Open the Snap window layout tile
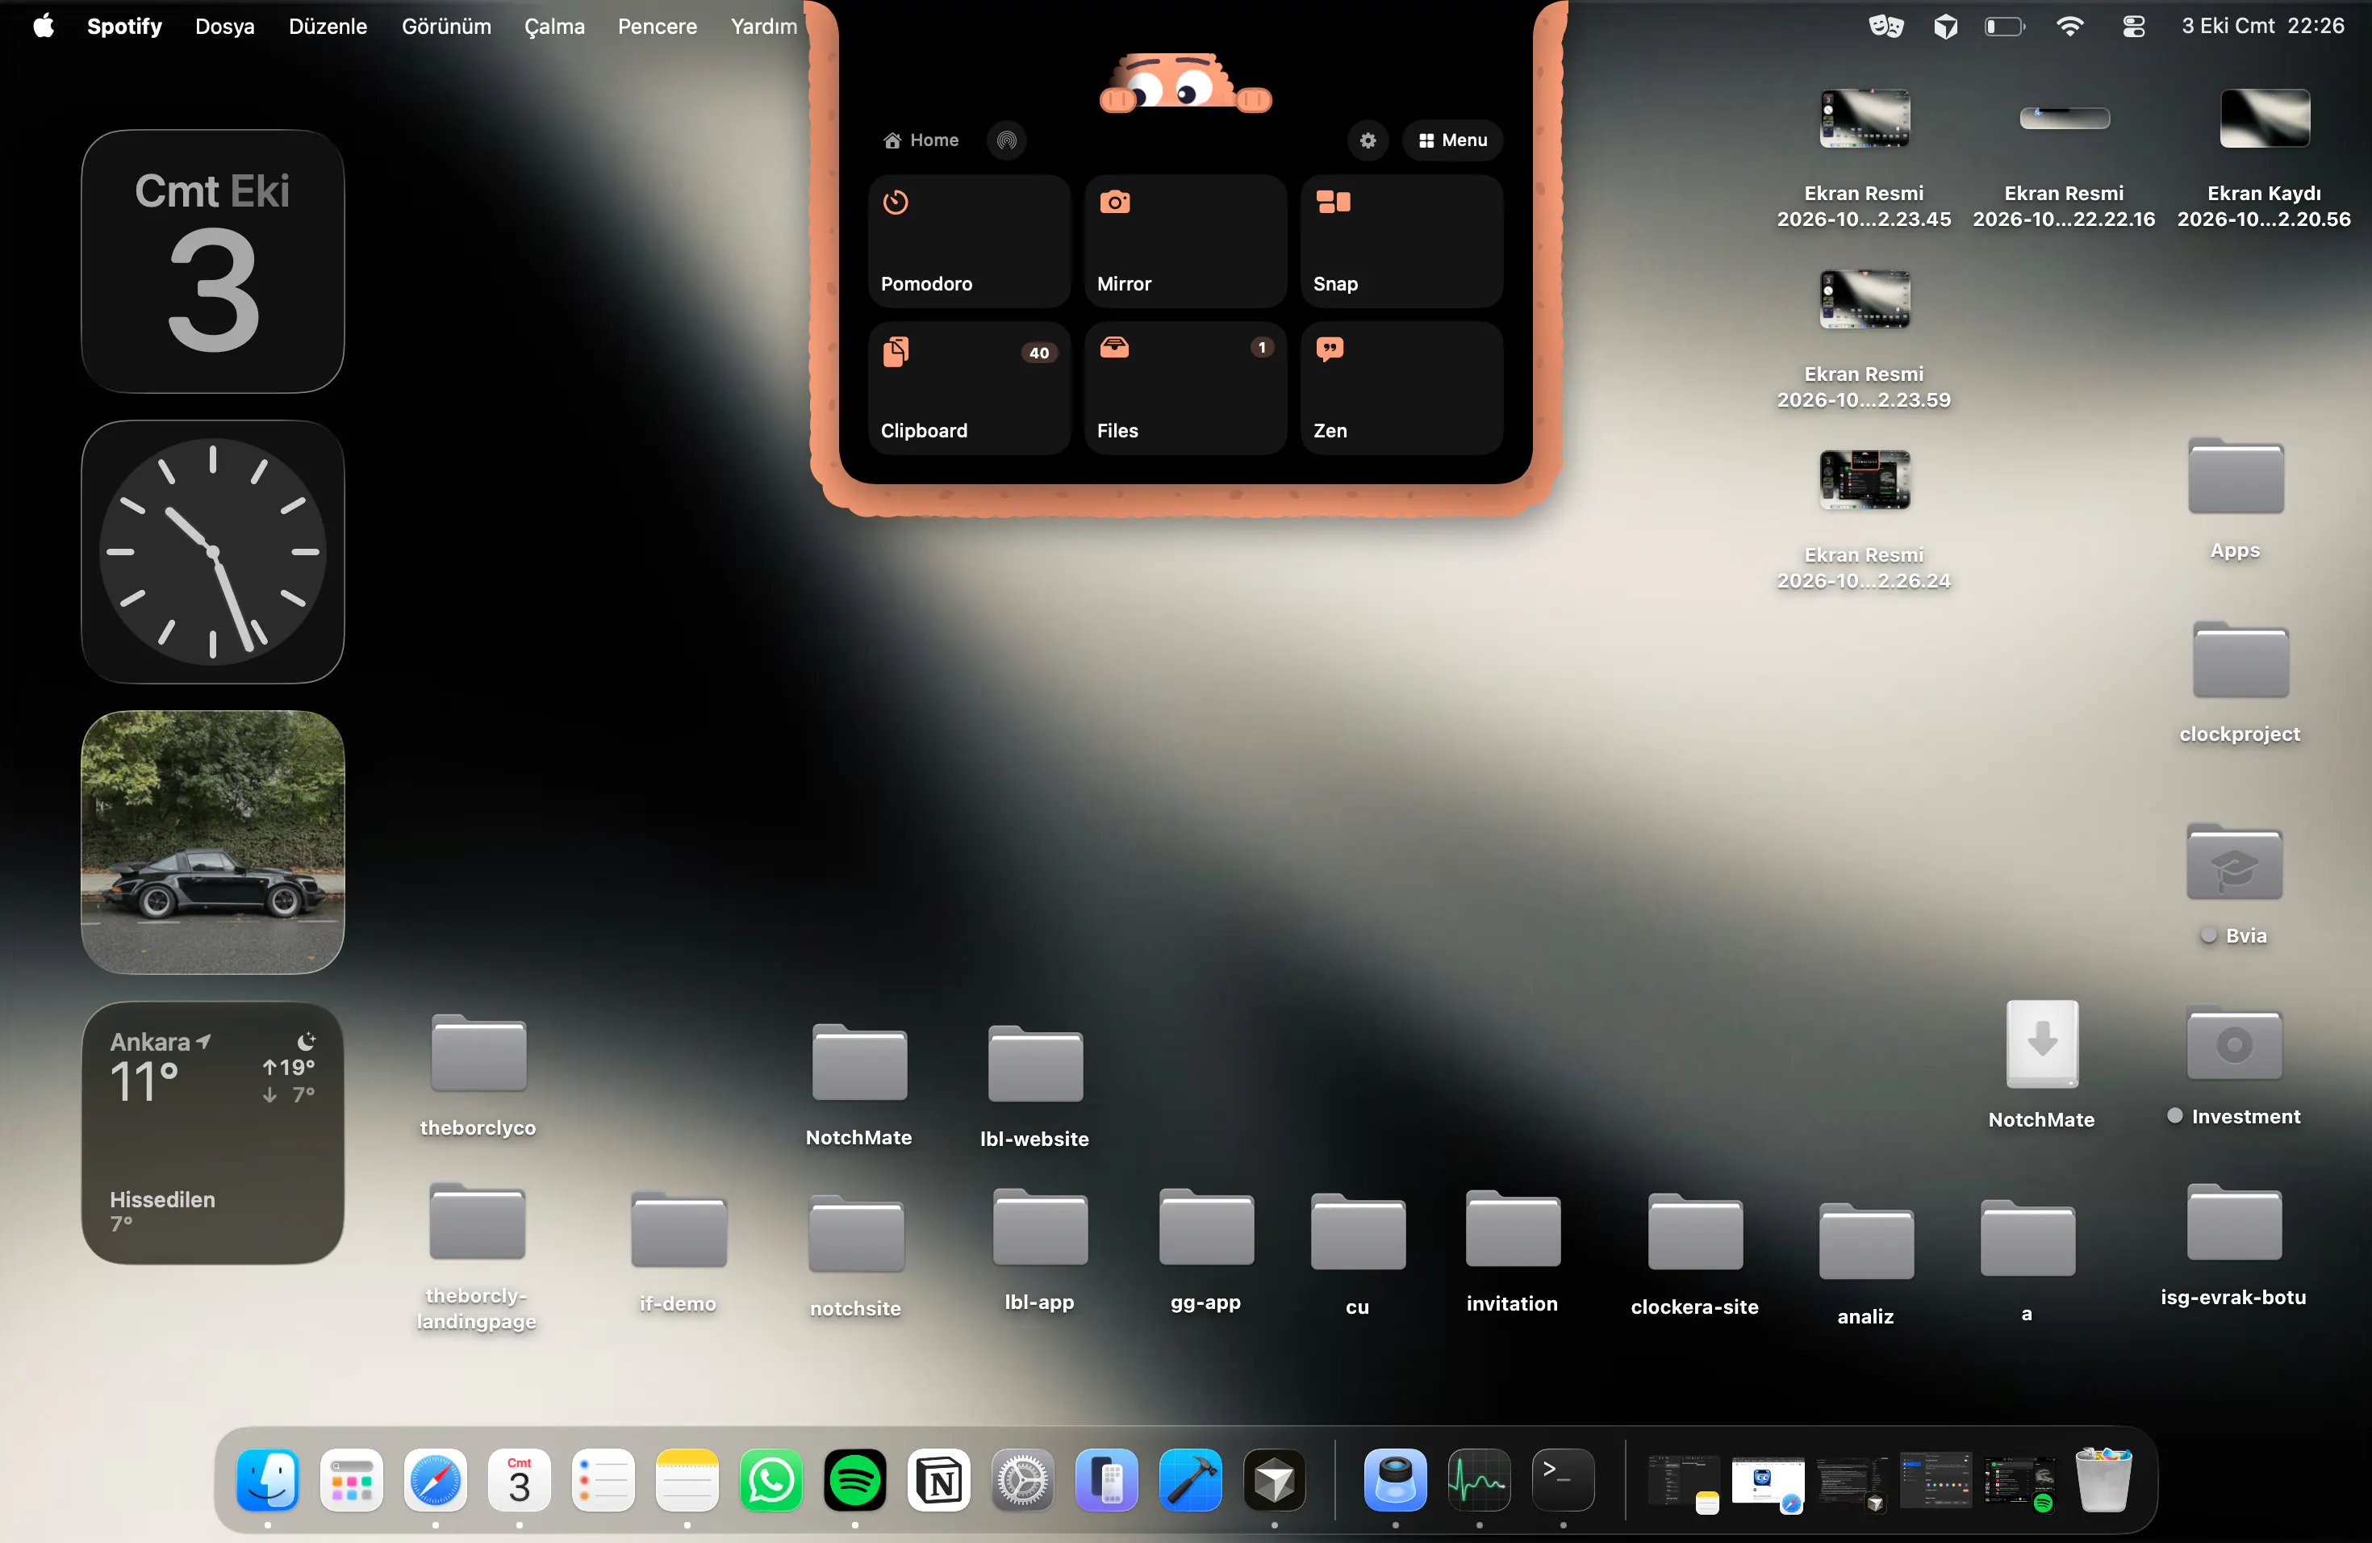The width and height of the screenshot is (2372, 1543). pos(1401,241)
